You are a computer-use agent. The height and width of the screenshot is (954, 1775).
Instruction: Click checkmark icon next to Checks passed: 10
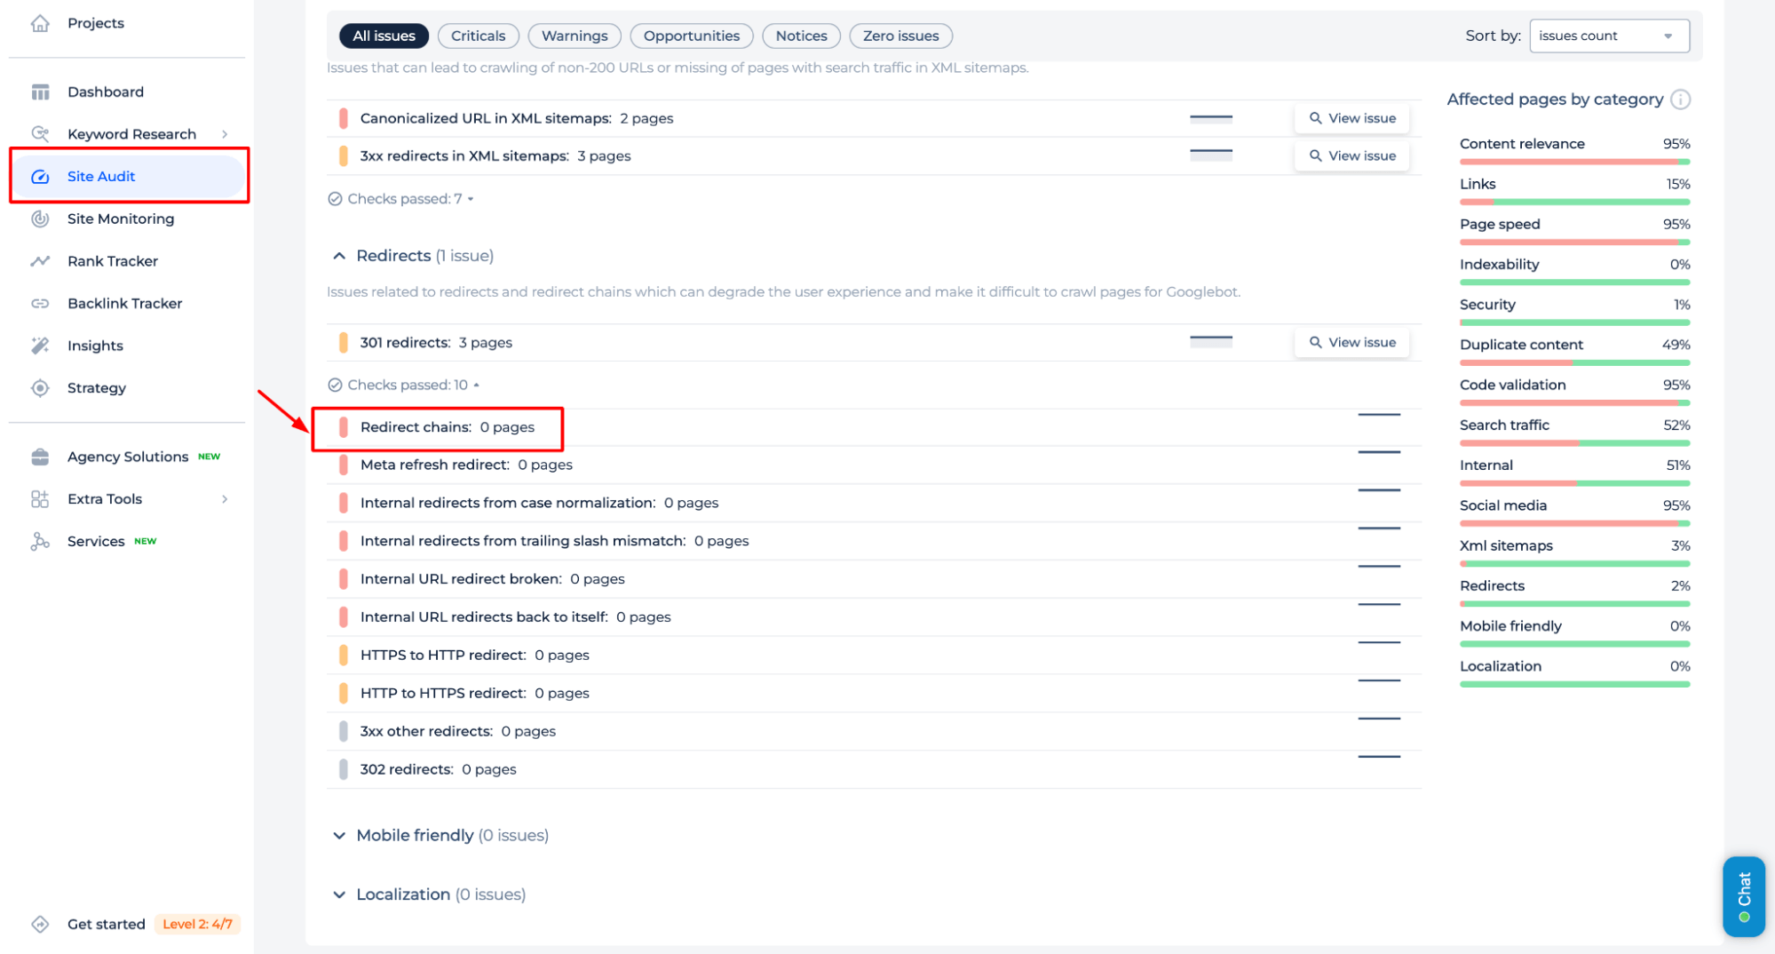pos(335,385)
